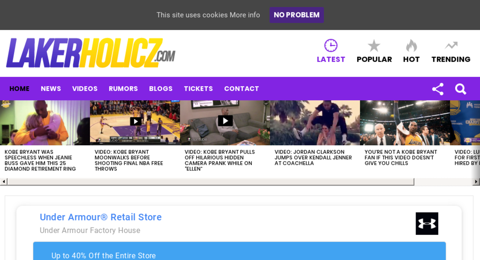Click the Under Armour logo icon
The width and height of the screenshot is (480, 260).
click(x=427, y=224)
